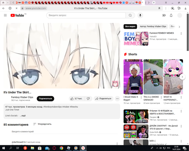
Task: Open the volume control in system tray
Action: [x=161, y=148]
